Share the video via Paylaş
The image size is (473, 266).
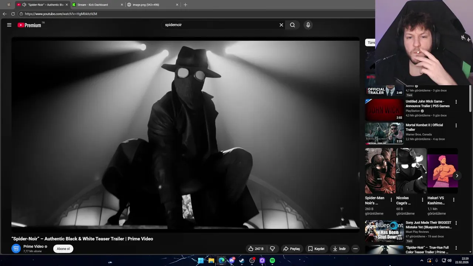coord(292,249)
